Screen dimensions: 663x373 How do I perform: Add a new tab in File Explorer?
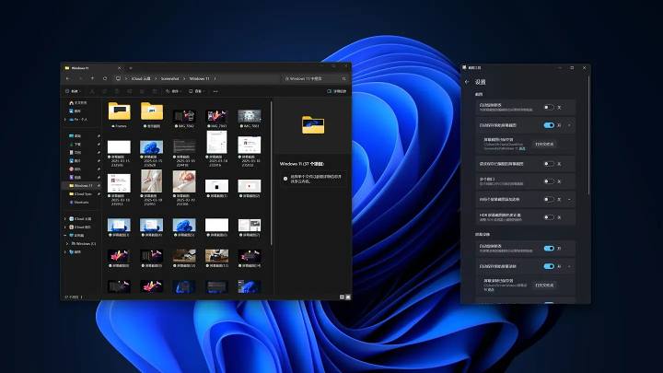(131, 67)
